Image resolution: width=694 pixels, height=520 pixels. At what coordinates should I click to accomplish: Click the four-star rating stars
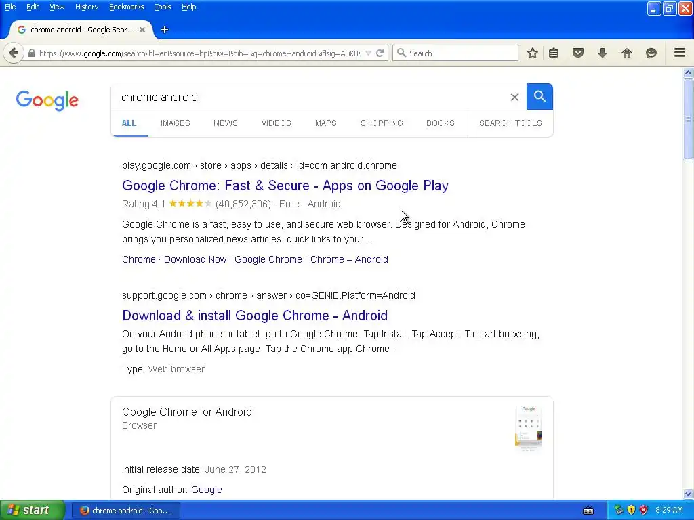(190, 203)
